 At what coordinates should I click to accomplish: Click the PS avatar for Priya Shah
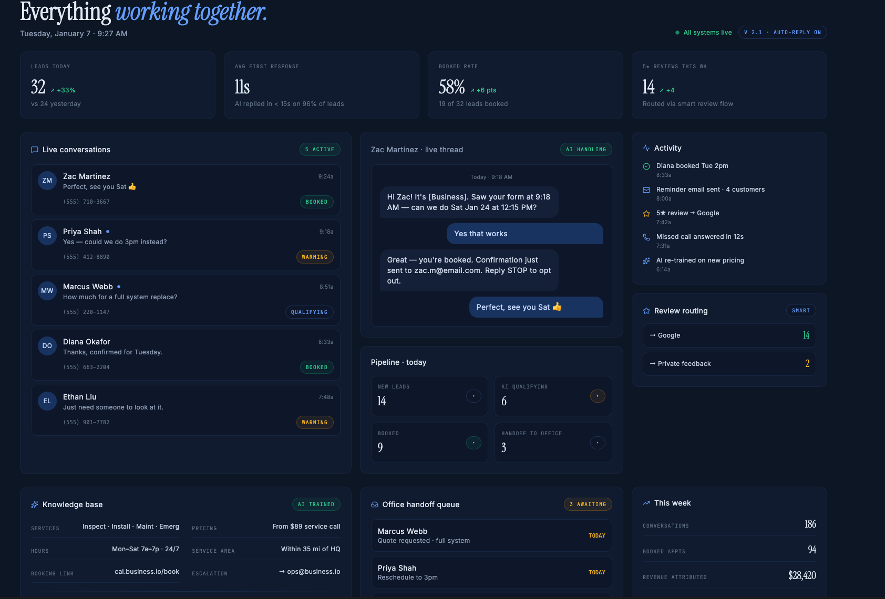click(47, 236)
